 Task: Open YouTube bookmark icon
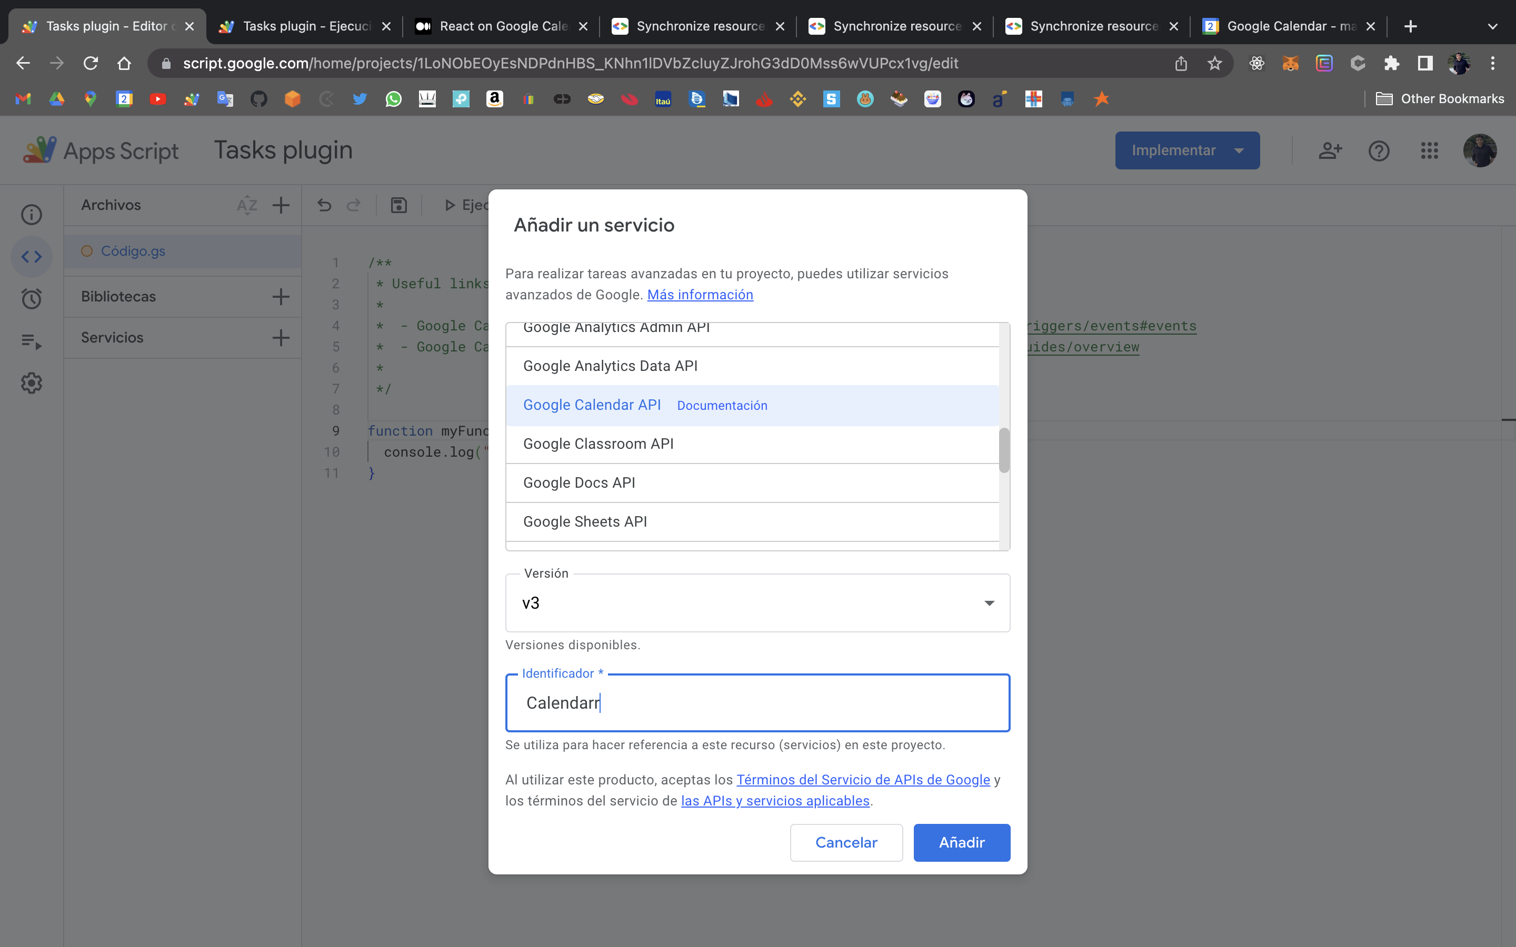point(158,99)
